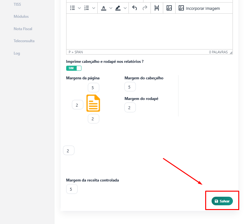Click the Salvar button
The image size is (244, 224).
tap(222, 201)
